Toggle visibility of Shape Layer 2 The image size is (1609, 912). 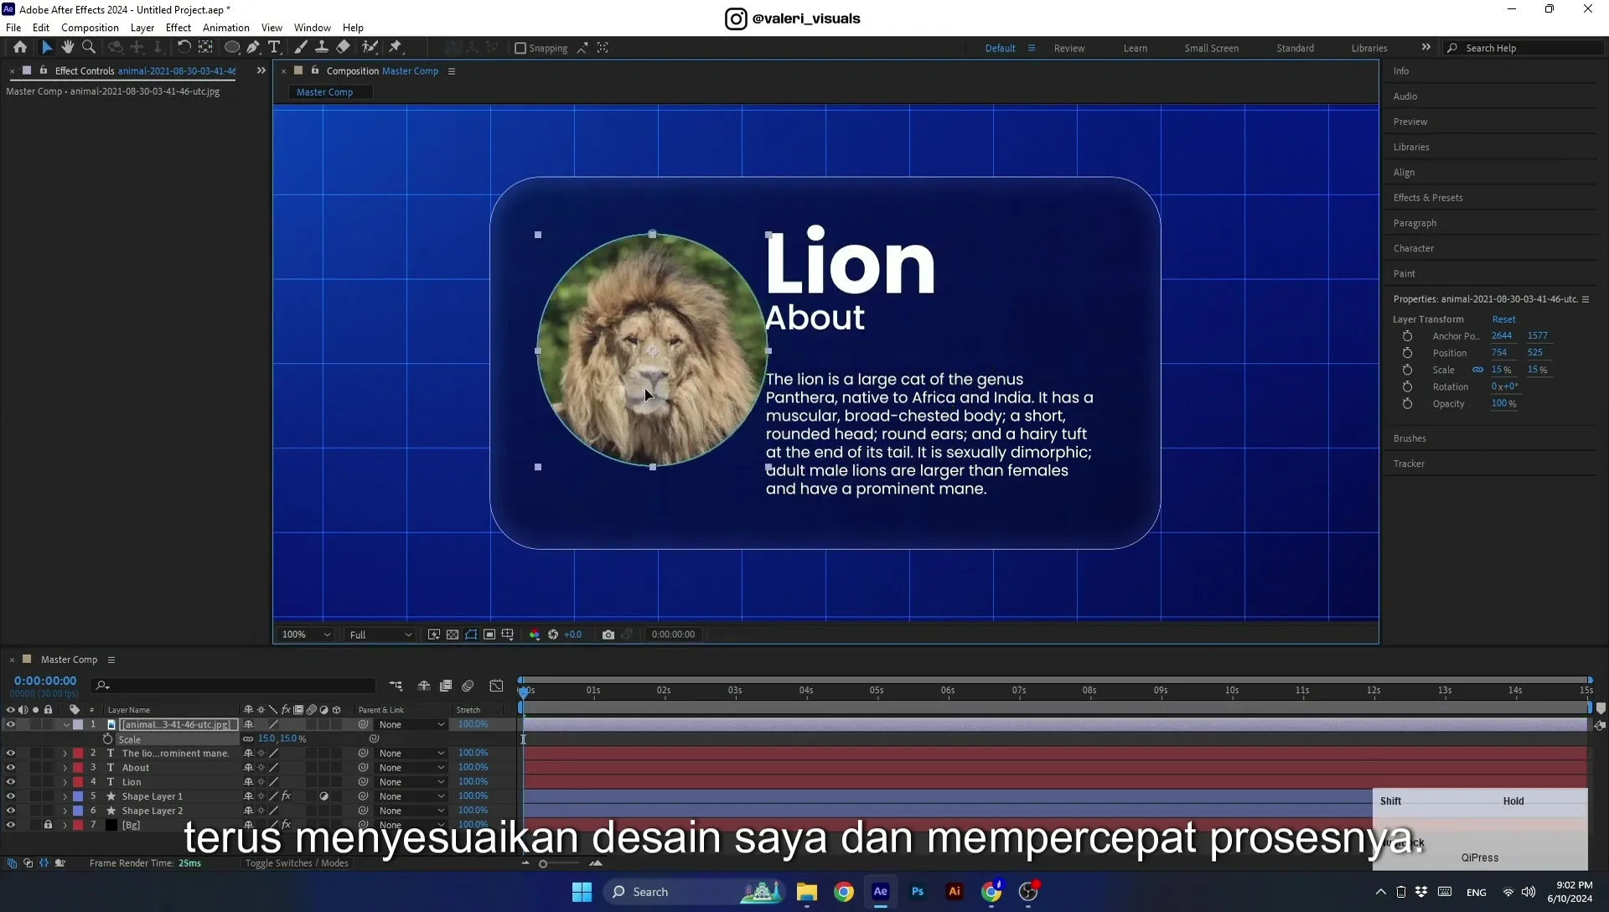(11, 811)
